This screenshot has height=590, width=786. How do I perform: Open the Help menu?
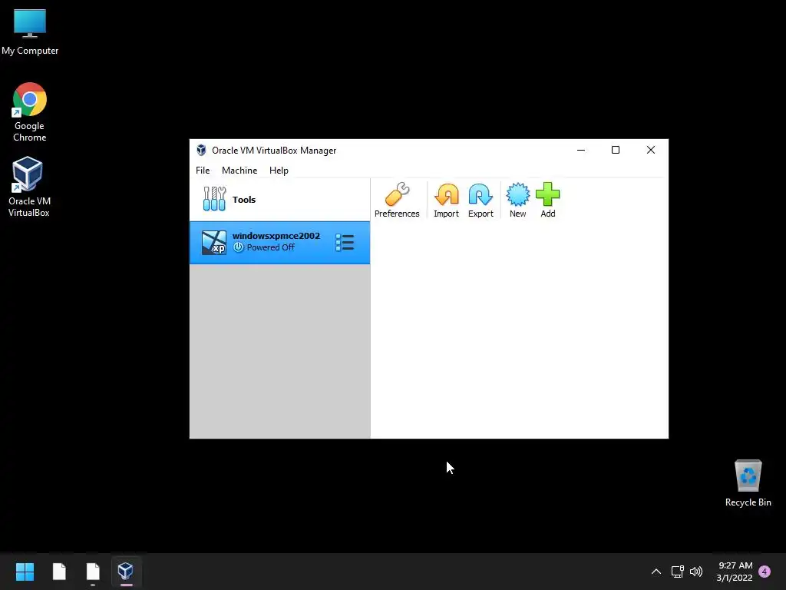pos(279,170)
